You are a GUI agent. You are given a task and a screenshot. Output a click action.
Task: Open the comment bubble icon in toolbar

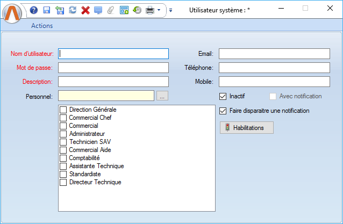(x=98, y=10)
